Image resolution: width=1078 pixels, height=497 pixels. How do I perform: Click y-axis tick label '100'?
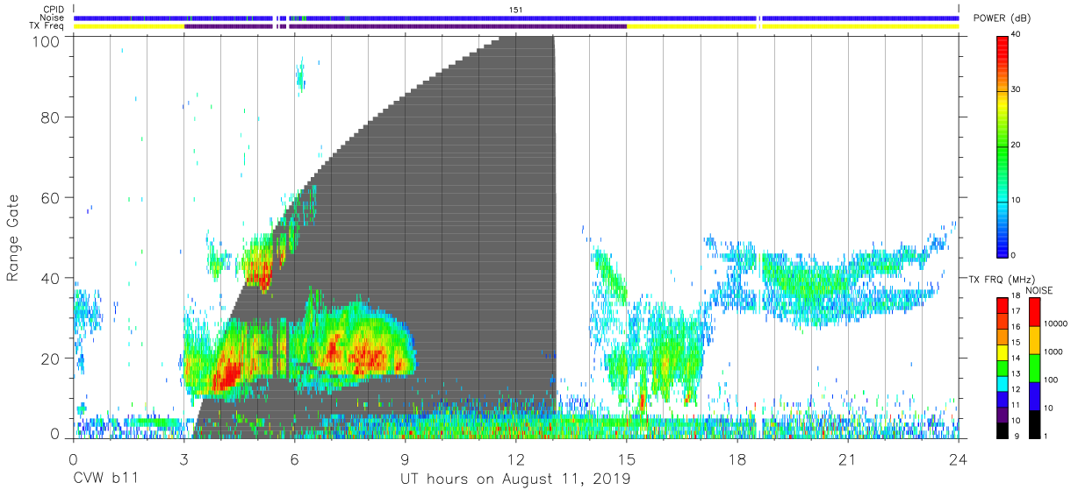tap(47, 40)
